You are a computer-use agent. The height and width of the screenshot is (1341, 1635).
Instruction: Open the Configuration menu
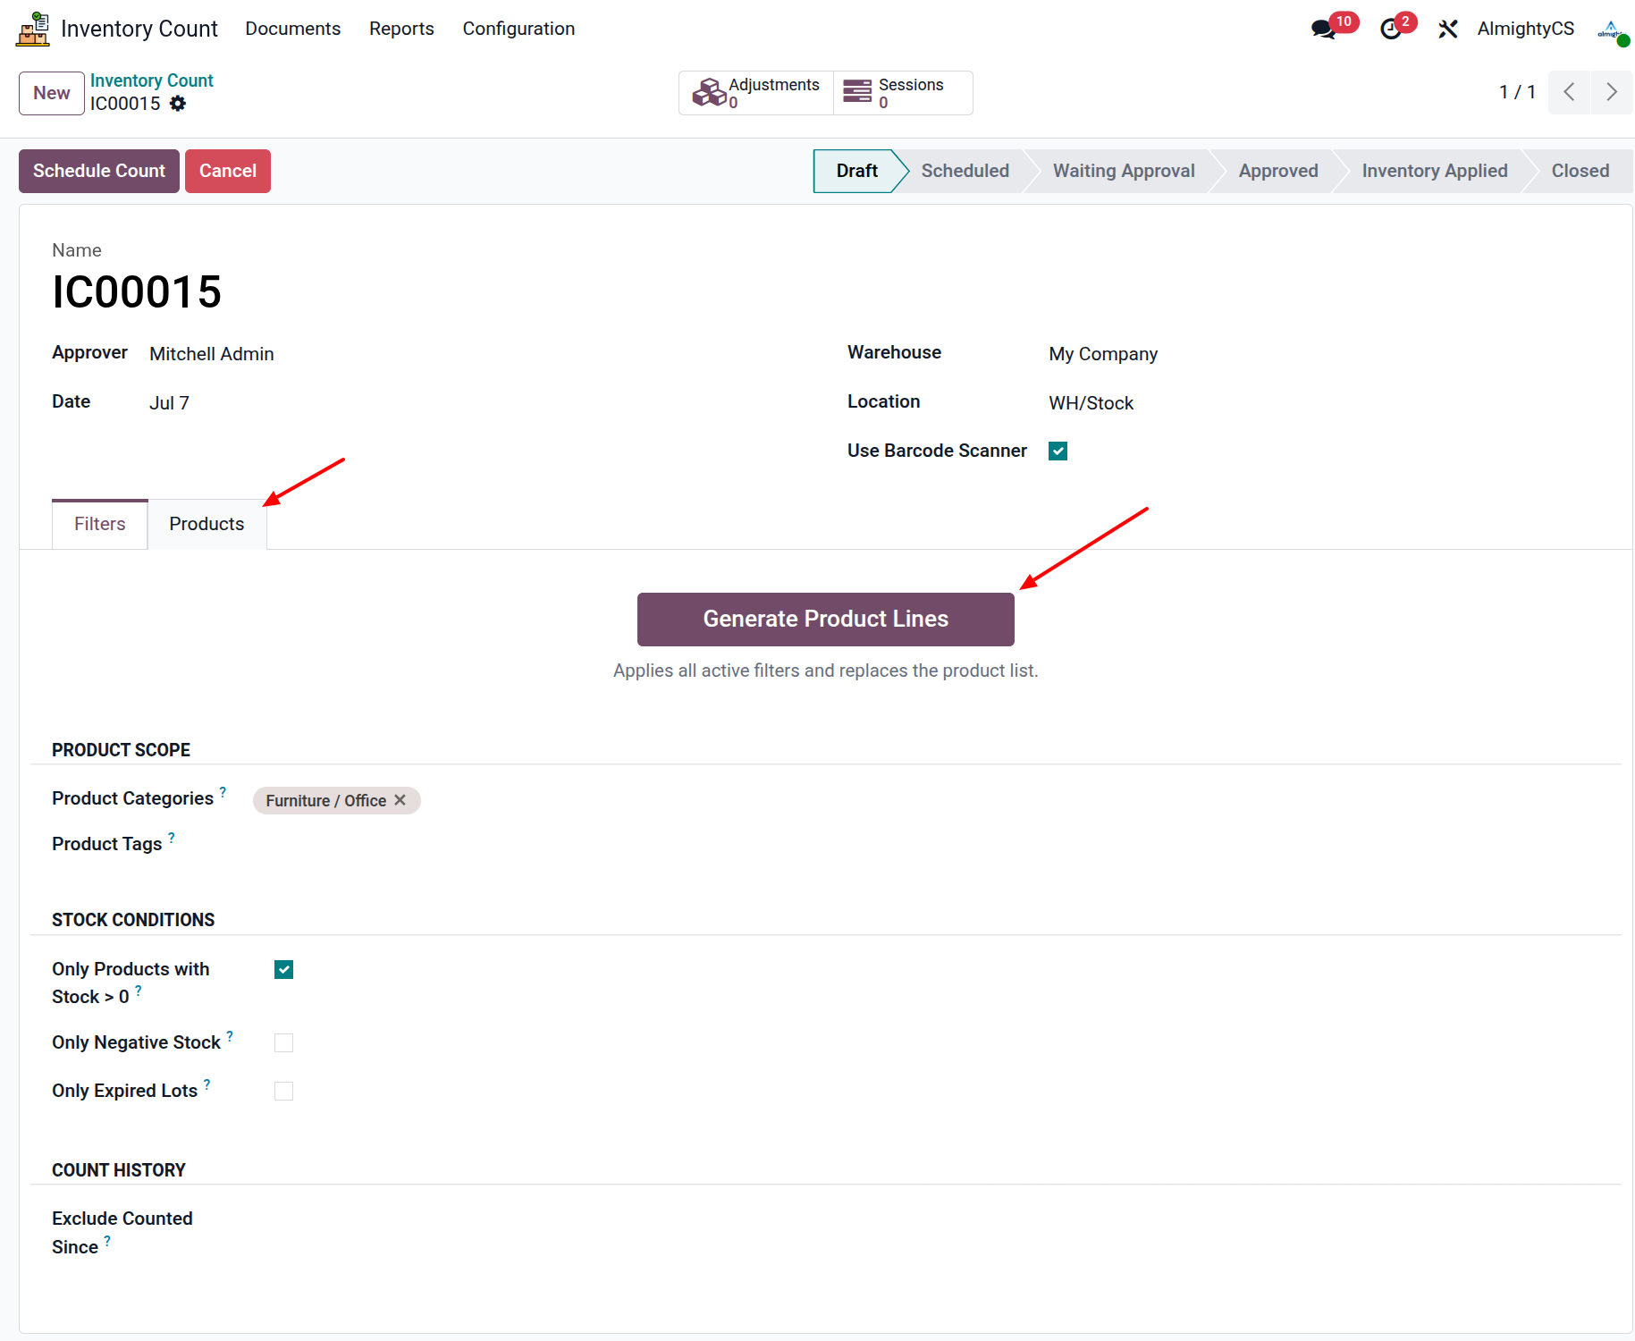[x=518, y=29]
